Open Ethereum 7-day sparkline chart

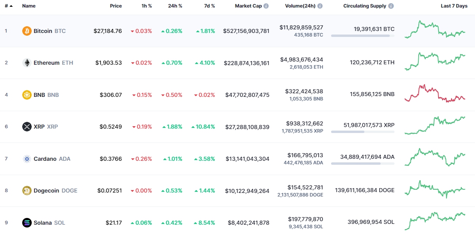click(435, 61)
